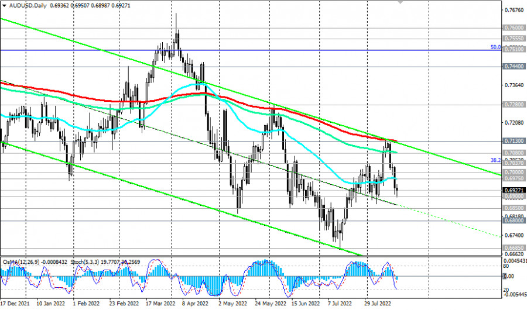The width and height of the screenshot is (527, 310).
Task: Click the triangle arrow beside AUDUSD,Daily title
Action: 4,4
